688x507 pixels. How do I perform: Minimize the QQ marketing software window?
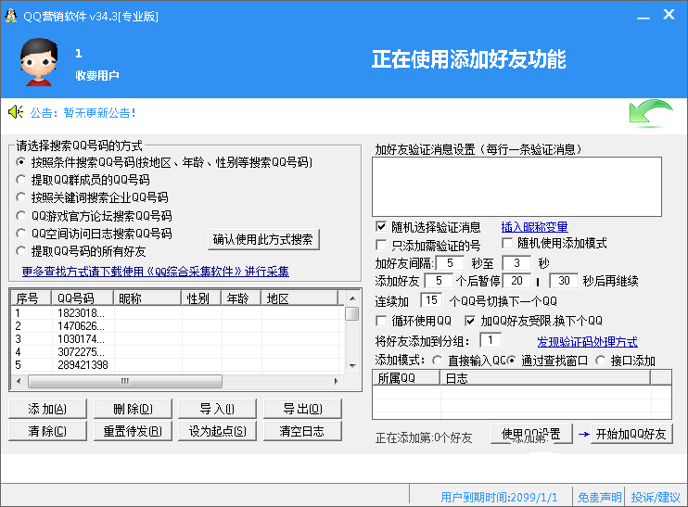pos(643,17)
